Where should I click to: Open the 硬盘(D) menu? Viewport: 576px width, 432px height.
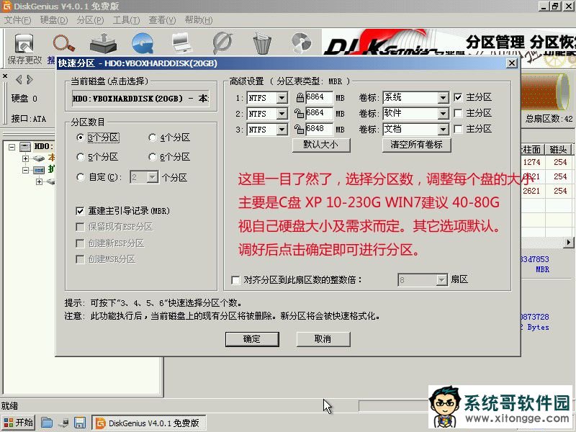[x=53, y=20]
